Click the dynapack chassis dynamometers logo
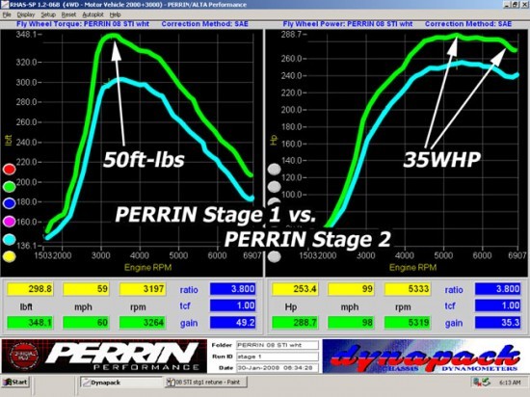 [426, 357]
